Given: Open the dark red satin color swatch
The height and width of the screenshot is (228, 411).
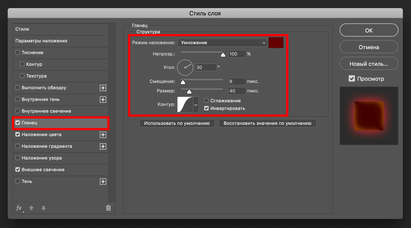Looking at the screenshot, I should pos(276,43).
